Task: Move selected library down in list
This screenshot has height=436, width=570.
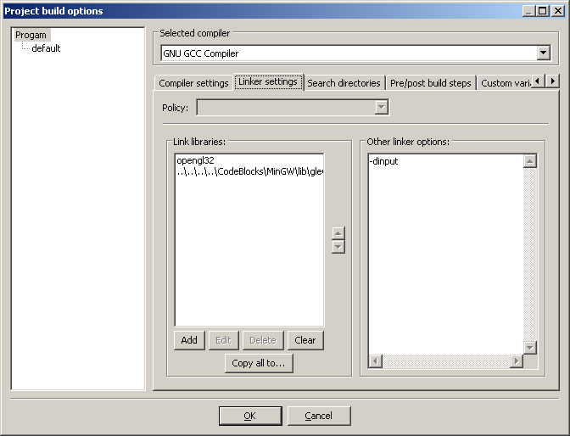Action: (338, 247)
